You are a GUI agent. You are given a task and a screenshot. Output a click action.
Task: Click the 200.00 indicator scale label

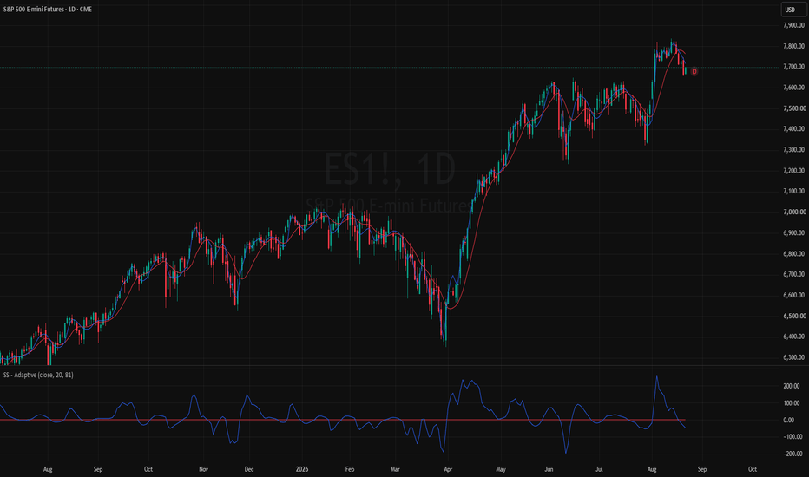pyautogui.click(x=792, y=386)
